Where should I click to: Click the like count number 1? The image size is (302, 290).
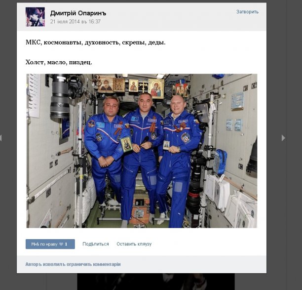(66, 244)
